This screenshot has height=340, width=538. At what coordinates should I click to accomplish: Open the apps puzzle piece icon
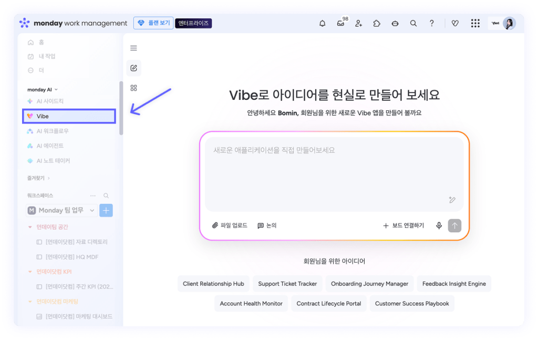(377, 24)
